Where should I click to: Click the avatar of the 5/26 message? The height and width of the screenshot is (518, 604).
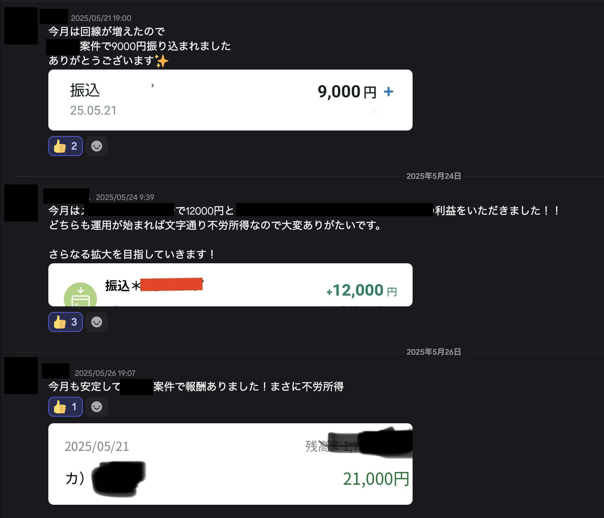[x=21, y=376]
